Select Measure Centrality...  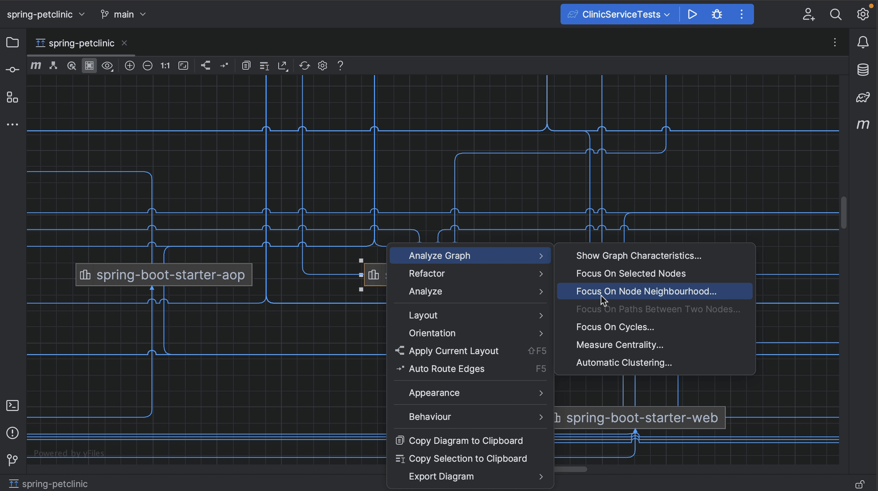tap(655, 345)
